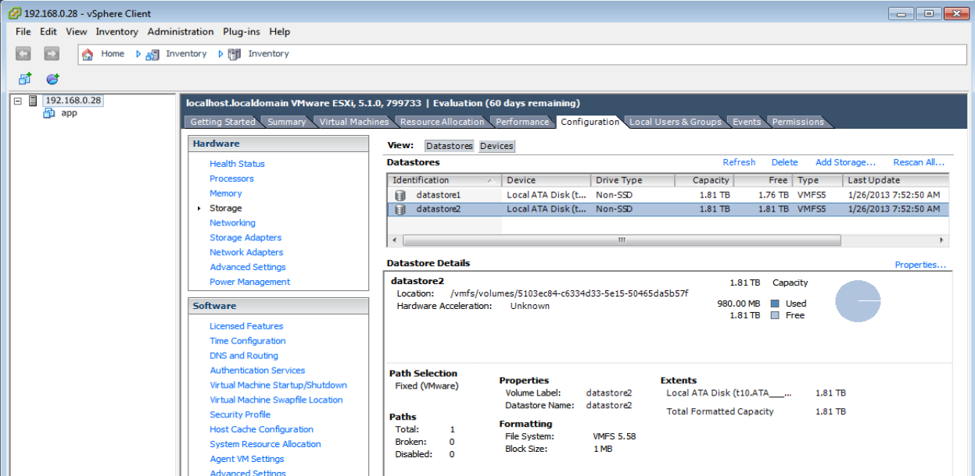
Task: Switch to the Resource Allocation tab
Action: 443,122
